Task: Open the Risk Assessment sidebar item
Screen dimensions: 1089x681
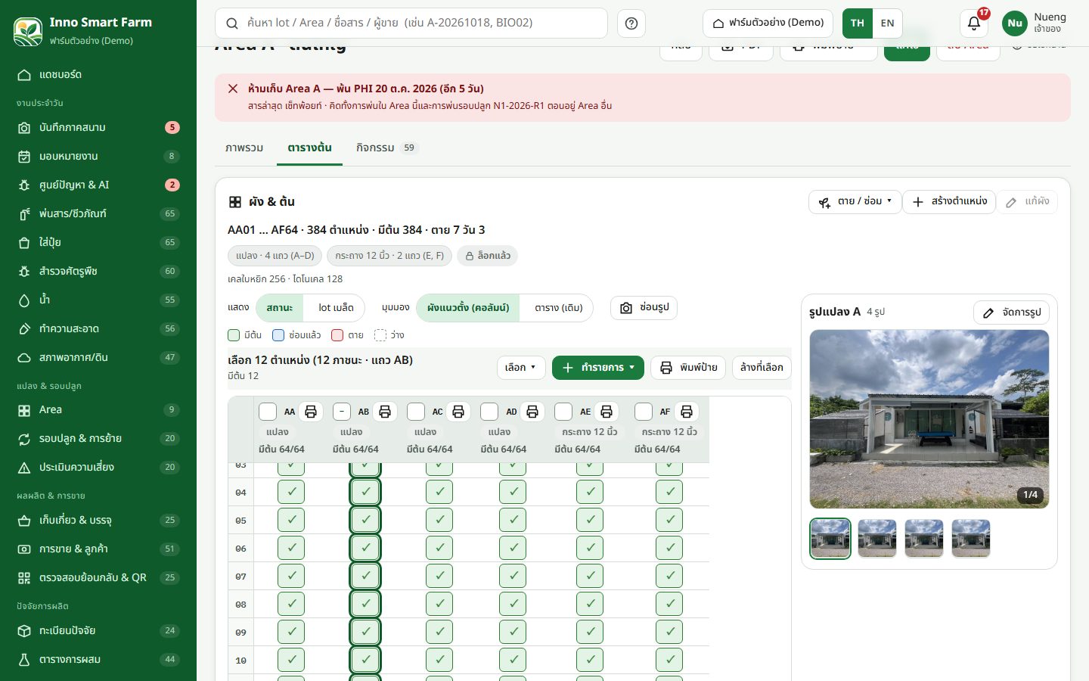Action: coord(98,467)
